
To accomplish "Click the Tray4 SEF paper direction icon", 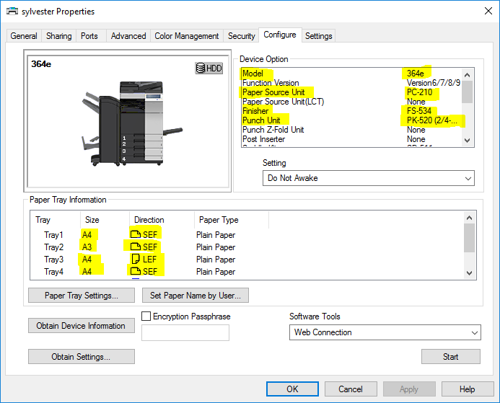I will (136, 271).
